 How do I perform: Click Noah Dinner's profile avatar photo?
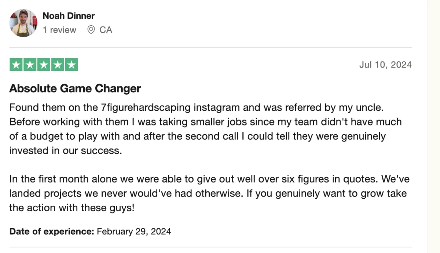23,23
